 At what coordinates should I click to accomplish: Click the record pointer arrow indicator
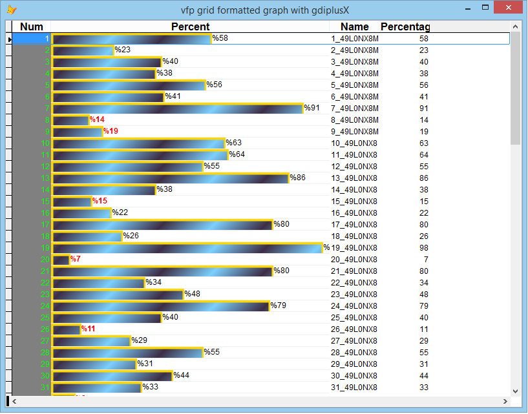[10, 38]
